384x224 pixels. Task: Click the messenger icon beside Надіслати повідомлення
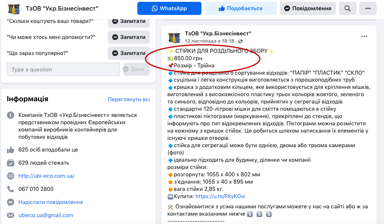point(11,202)
